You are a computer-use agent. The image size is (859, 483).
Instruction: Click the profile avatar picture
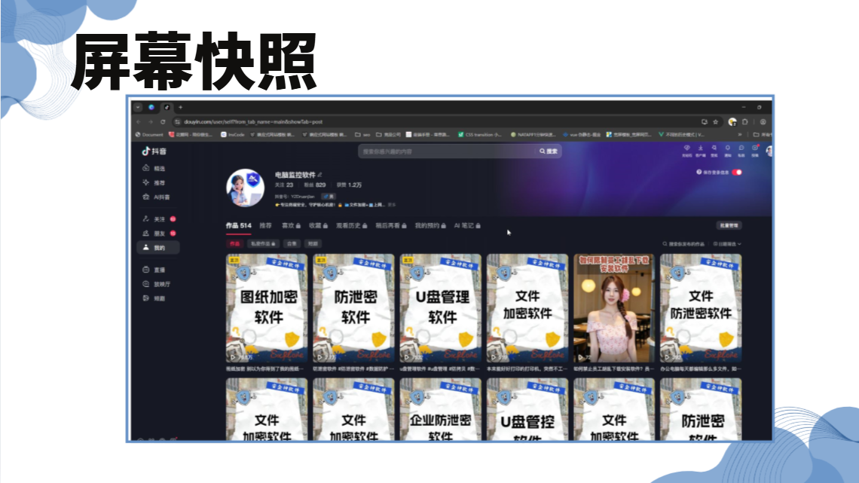pyautogui.click(x=246, y=188)
